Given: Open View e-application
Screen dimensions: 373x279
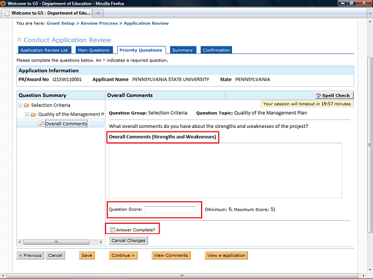Looking at the screenshot, I should click(226, 255).
